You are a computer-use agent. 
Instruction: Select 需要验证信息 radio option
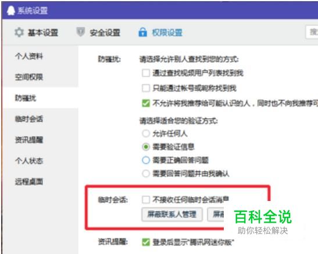pyautogui.click(x=146, y=147)
